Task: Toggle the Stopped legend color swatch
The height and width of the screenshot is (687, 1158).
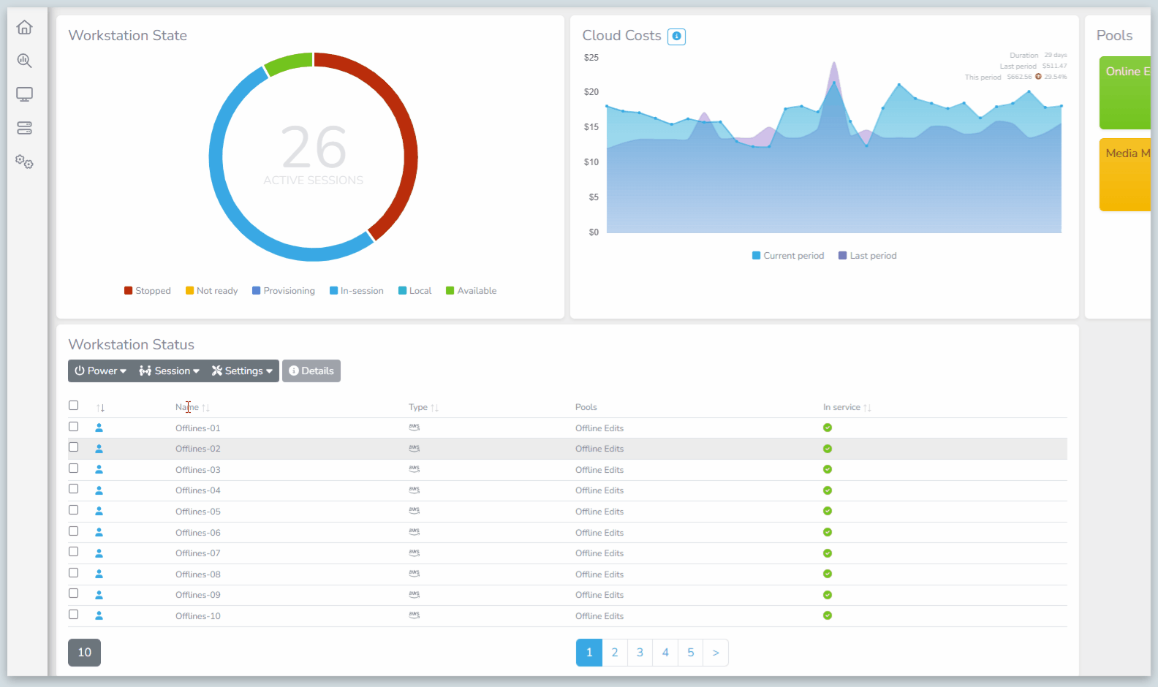Action: pos(129,291)
